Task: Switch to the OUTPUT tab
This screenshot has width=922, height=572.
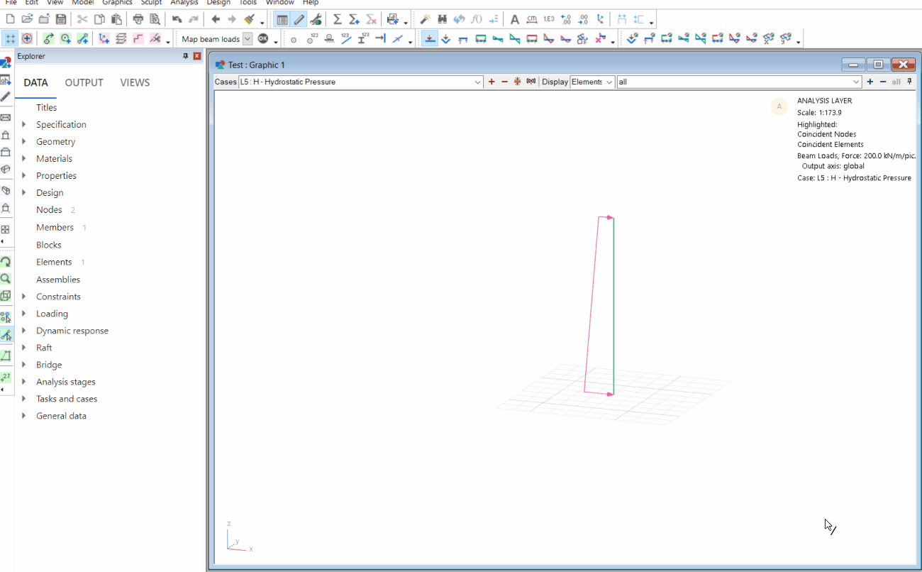Action: (x=84, y=82)
